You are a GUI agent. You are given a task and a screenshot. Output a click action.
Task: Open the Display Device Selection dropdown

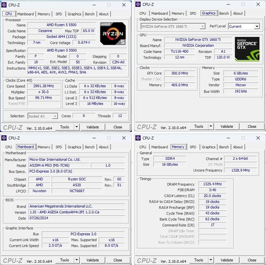(x=202, y=26)
